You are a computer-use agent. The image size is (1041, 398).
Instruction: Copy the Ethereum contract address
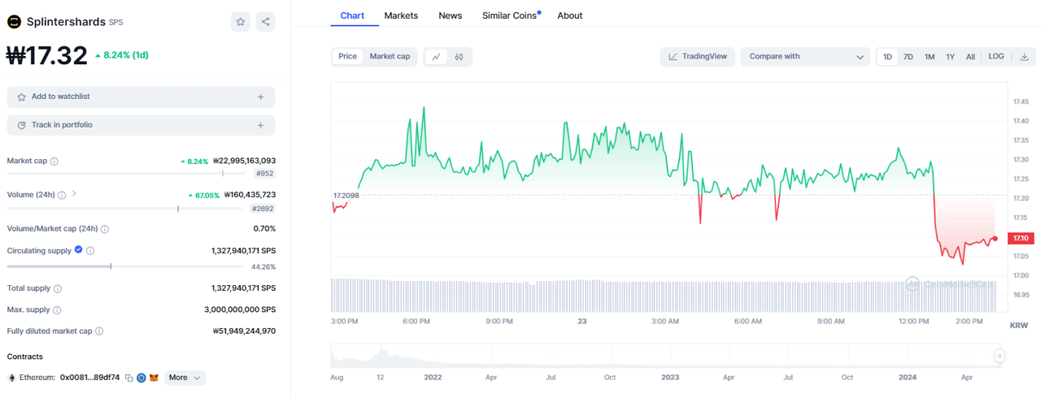coord(129,378)
